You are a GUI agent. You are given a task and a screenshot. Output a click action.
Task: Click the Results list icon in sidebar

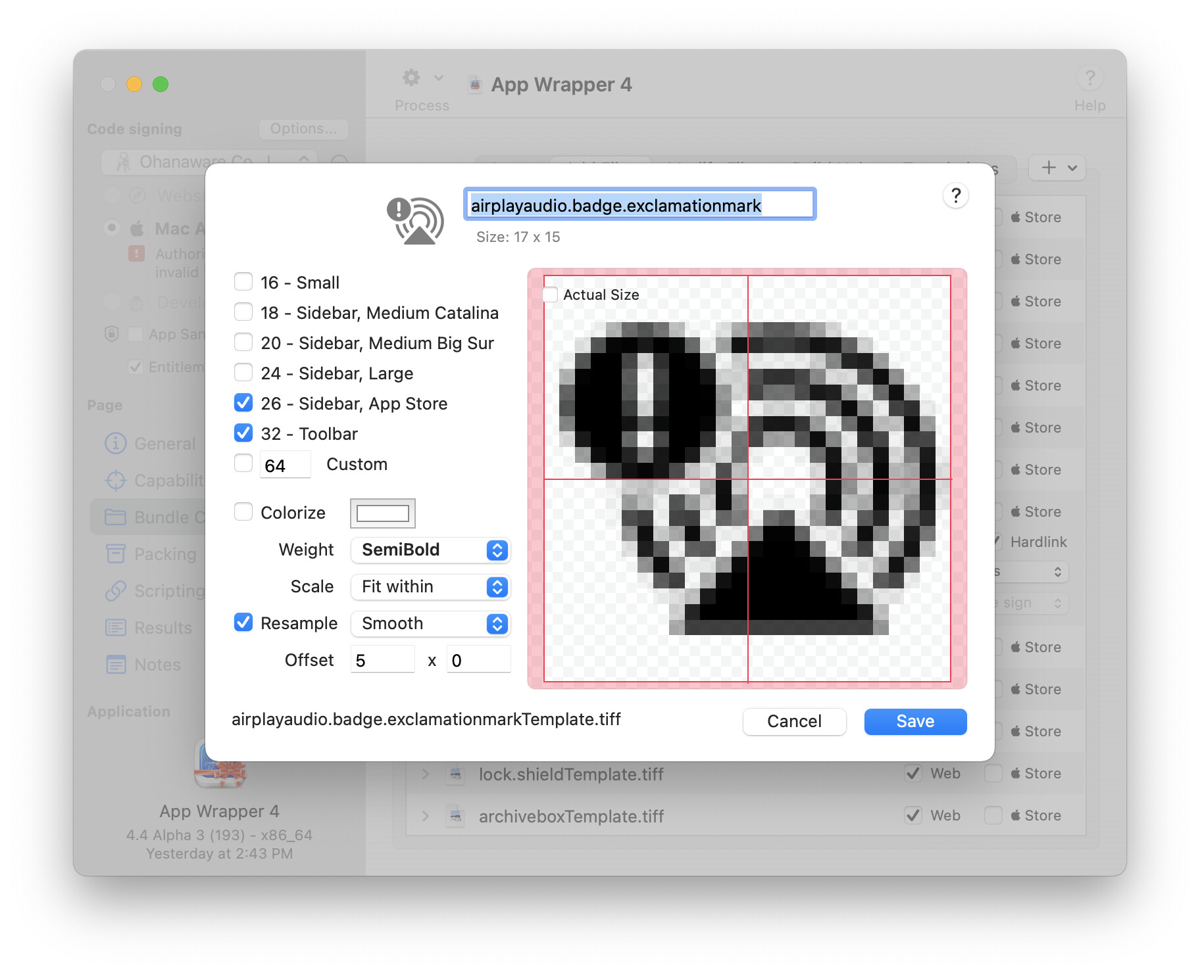116,627
